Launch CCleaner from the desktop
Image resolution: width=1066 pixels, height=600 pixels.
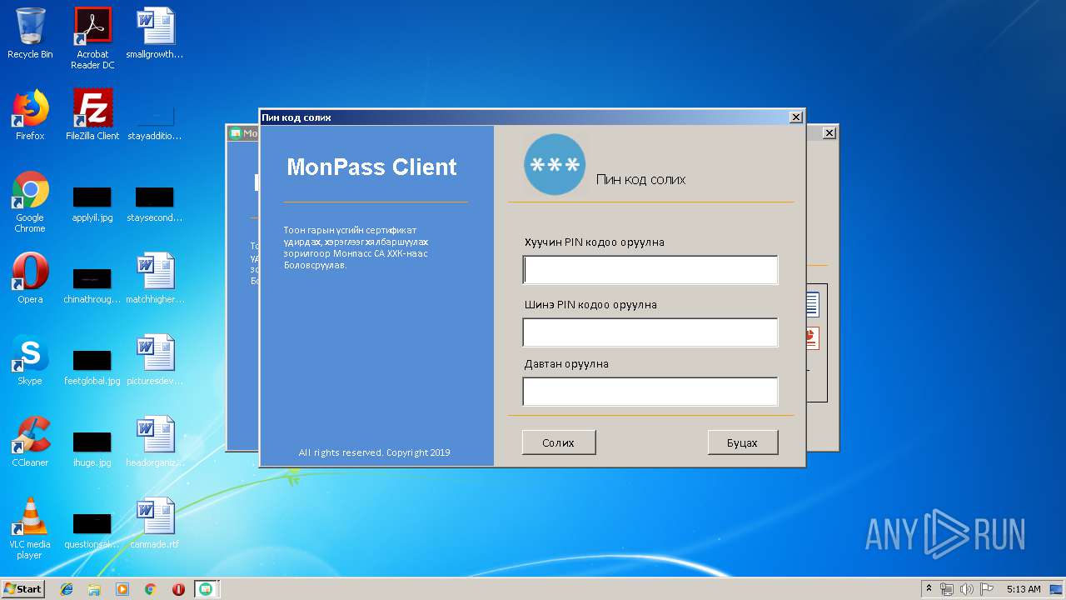[30, 442]
